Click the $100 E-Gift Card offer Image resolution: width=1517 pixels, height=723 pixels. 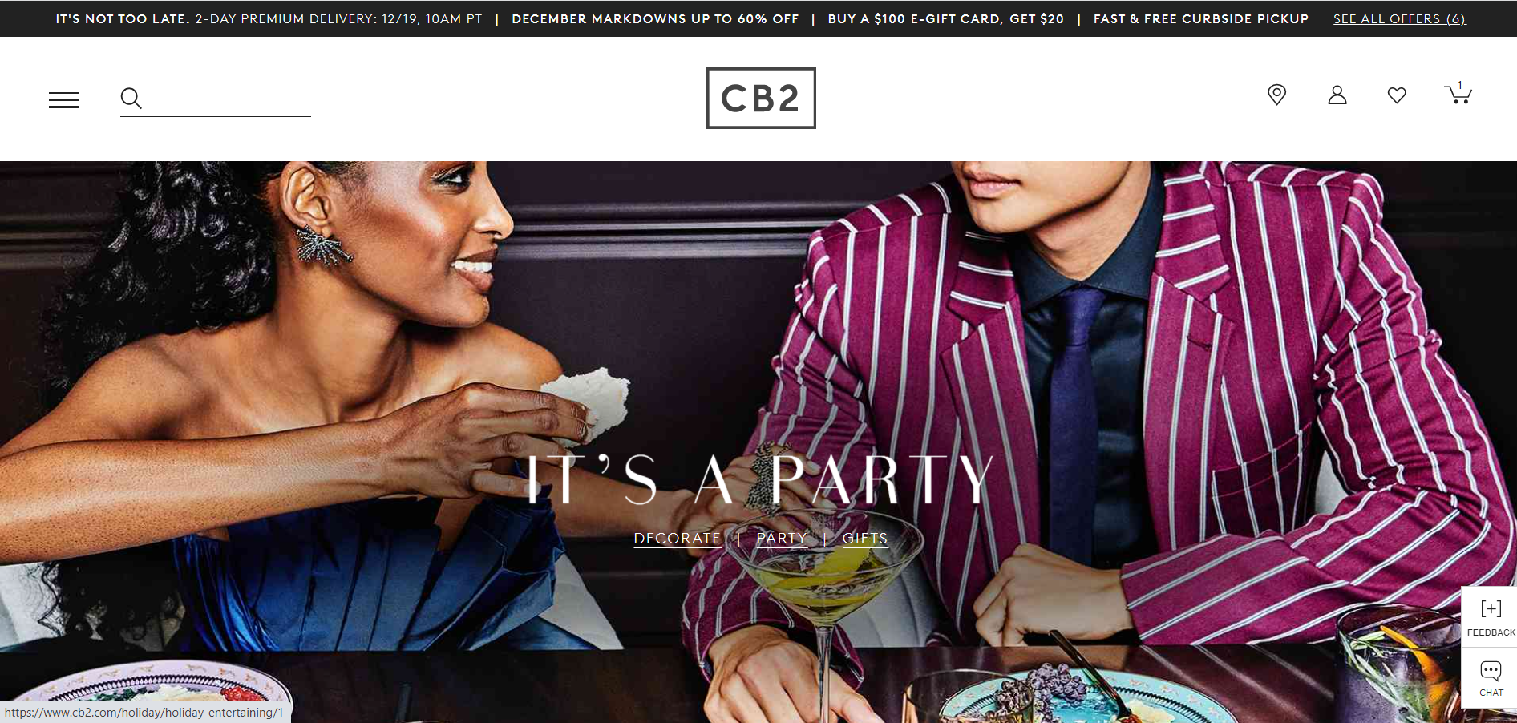tap(945, 18)
